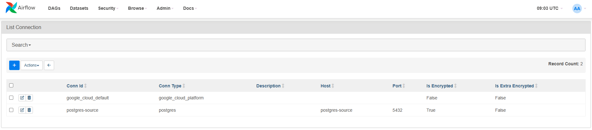Go to the DAGs page
This screenshot has height=130, width=592.
click(54, 8)
